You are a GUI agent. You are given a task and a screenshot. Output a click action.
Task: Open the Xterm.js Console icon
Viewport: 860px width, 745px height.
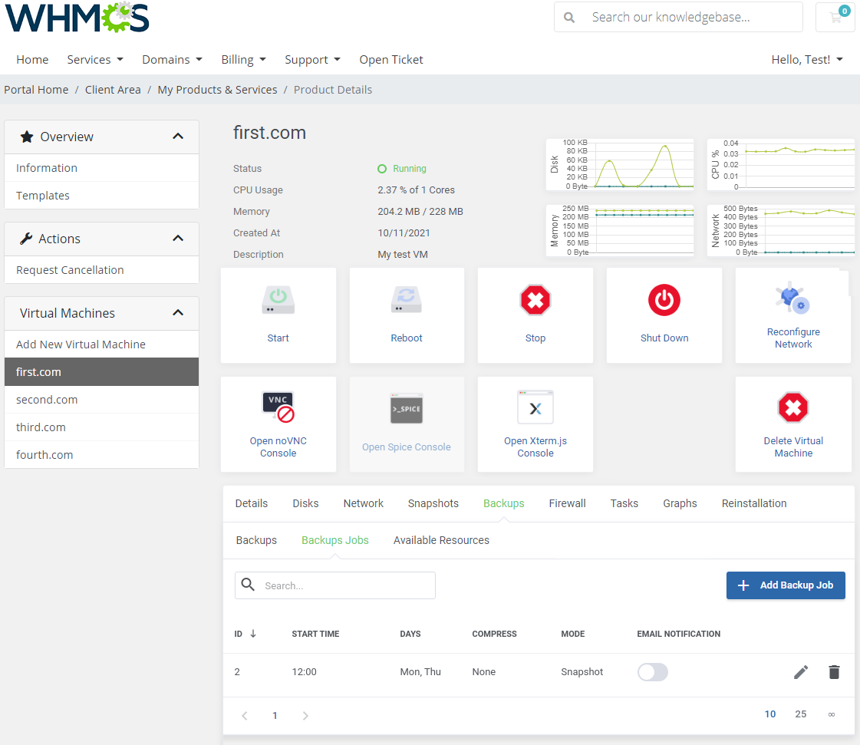(535, 407)
